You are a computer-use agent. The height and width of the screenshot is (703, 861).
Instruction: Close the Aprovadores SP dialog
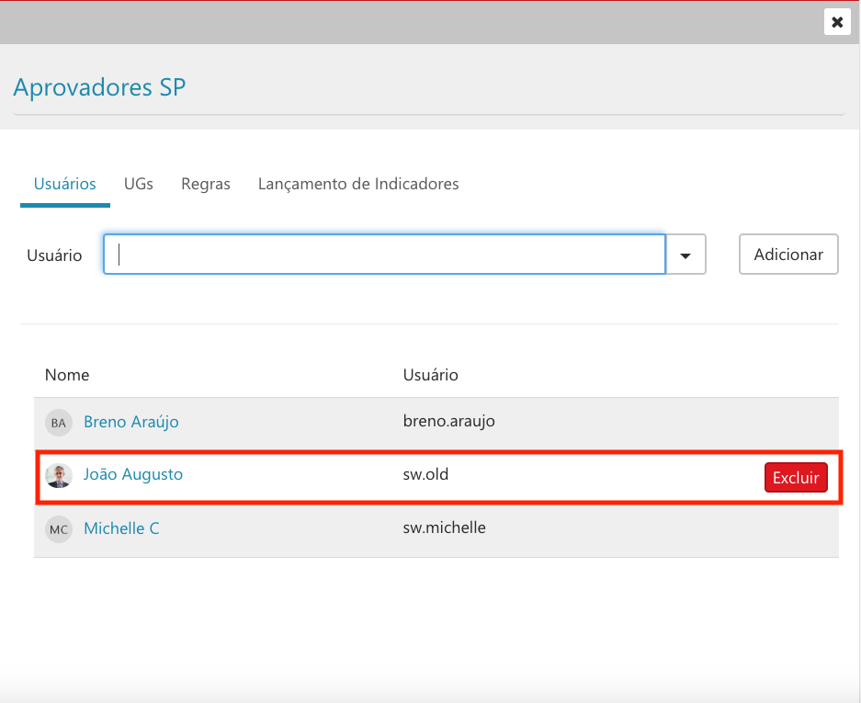pos(837,22)
